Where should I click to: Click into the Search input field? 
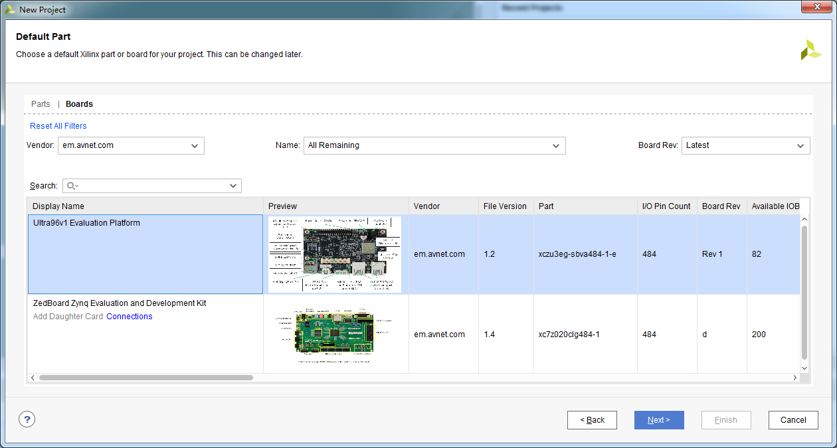(152, 186)
